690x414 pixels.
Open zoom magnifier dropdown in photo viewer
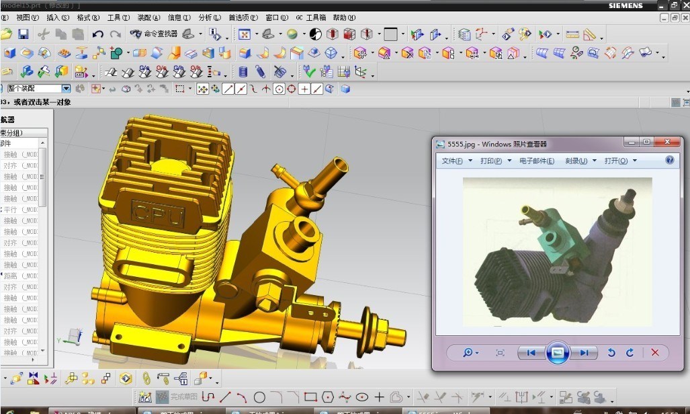point(470,352)
